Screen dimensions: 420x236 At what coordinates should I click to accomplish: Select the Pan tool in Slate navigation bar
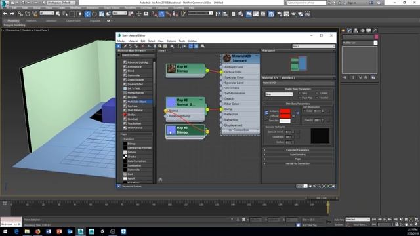point(310,186)
